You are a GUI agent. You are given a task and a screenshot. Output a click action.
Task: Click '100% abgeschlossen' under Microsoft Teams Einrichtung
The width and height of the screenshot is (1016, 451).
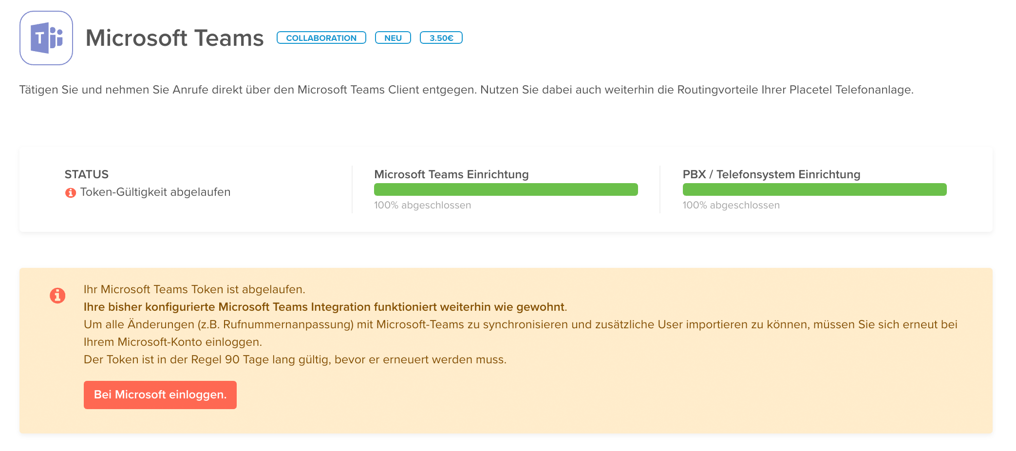(x=423, y=205)
